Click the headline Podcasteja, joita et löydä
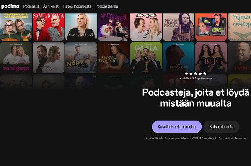The image size is (251, 166). [196, 92]
